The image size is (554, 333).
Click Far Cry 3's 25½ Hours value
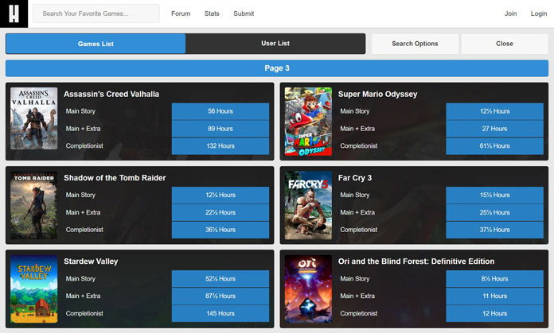coord(494,212)
